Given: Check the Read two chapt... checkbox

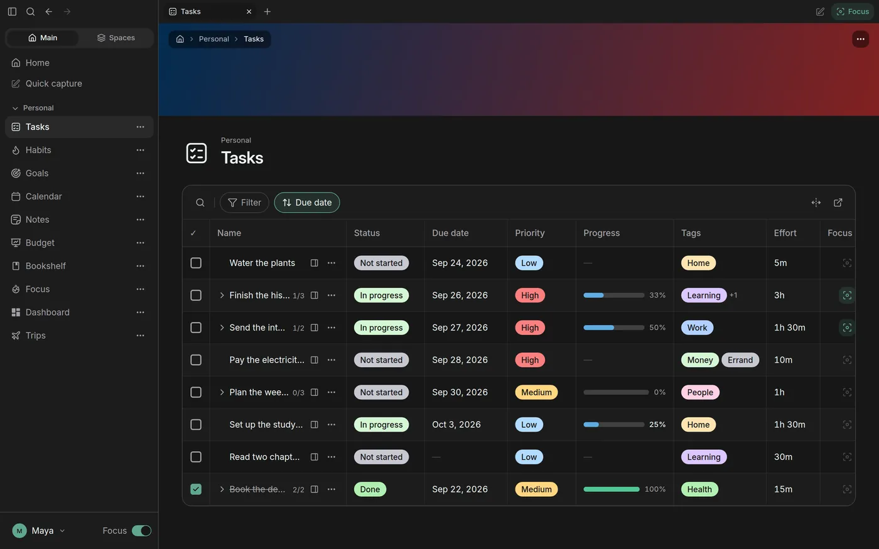Looking at the screenshot, I should tap(196, 457).
